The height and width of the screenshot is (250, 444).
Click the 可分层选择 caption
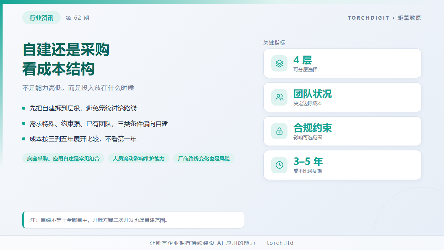click(305, 70)
